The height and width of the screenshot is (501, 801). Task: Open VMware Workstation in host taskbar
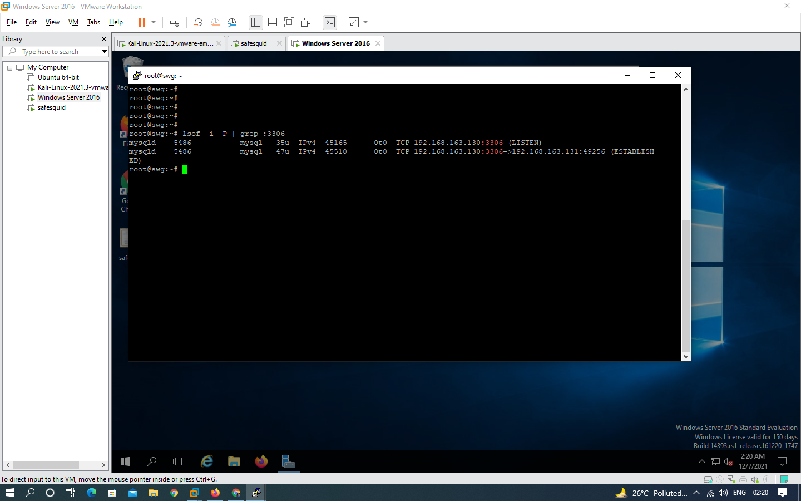194,493
